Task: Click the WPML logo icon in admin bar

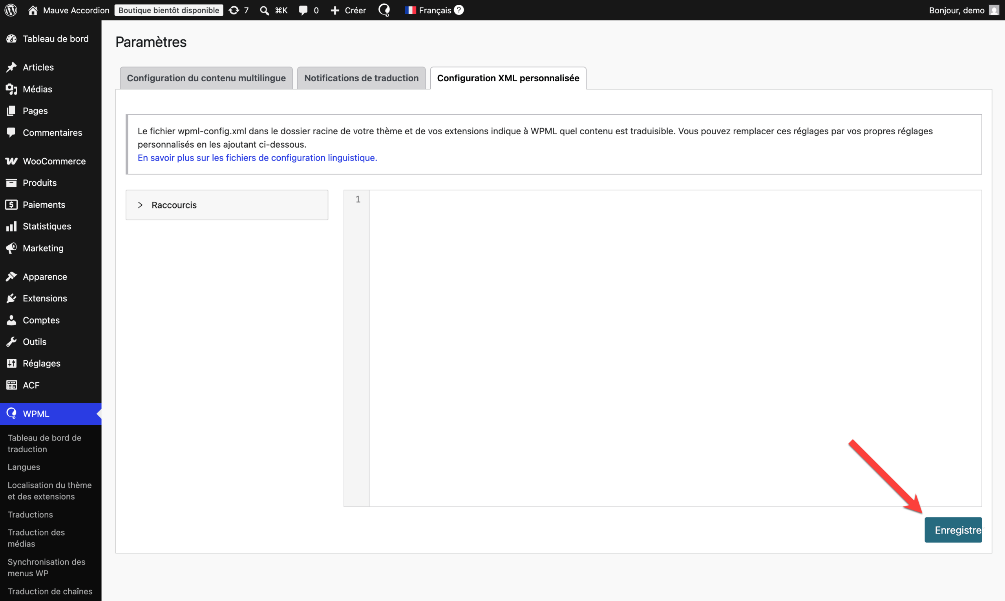Action: pyautogui.click(x=384, y=10)
